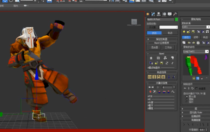The width and height of the screenshot is (210, 132).
Task: Switch to the 姿态 tab
Action: pos(186,37)
